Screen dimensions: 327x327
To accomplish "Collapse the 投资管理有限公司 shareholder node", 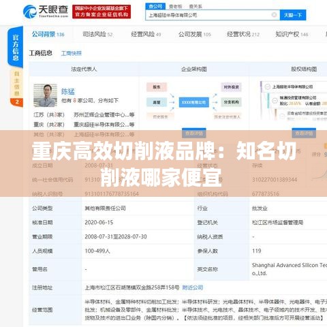I will [275, 100].
